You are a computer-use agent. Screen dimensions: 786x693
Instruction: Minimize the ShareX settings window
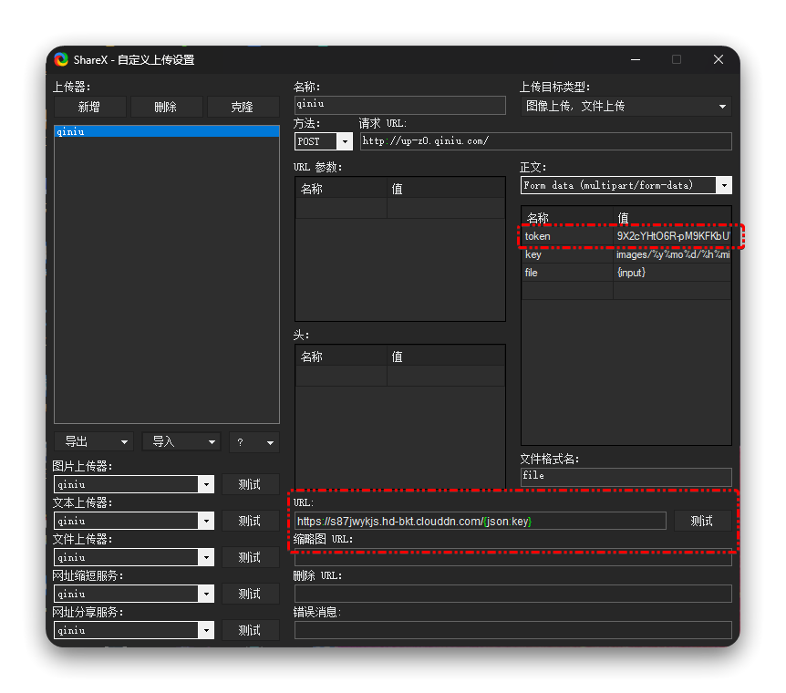636,59
